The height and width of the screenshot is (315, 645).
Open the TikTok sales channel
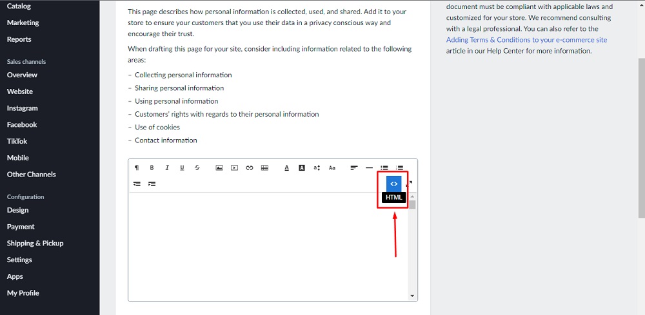[17, 141]
